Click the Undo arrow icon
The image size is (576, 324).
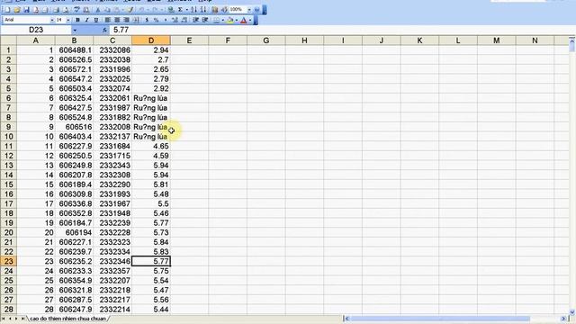(x=141, y=10)
